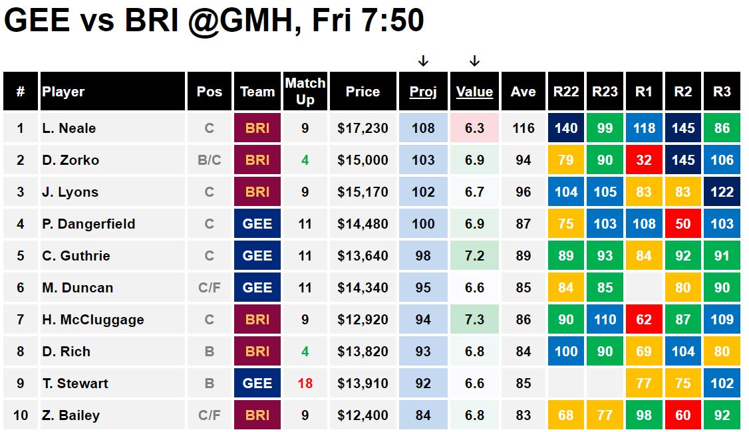Click T. Stewart's red match up value 18

305,383
